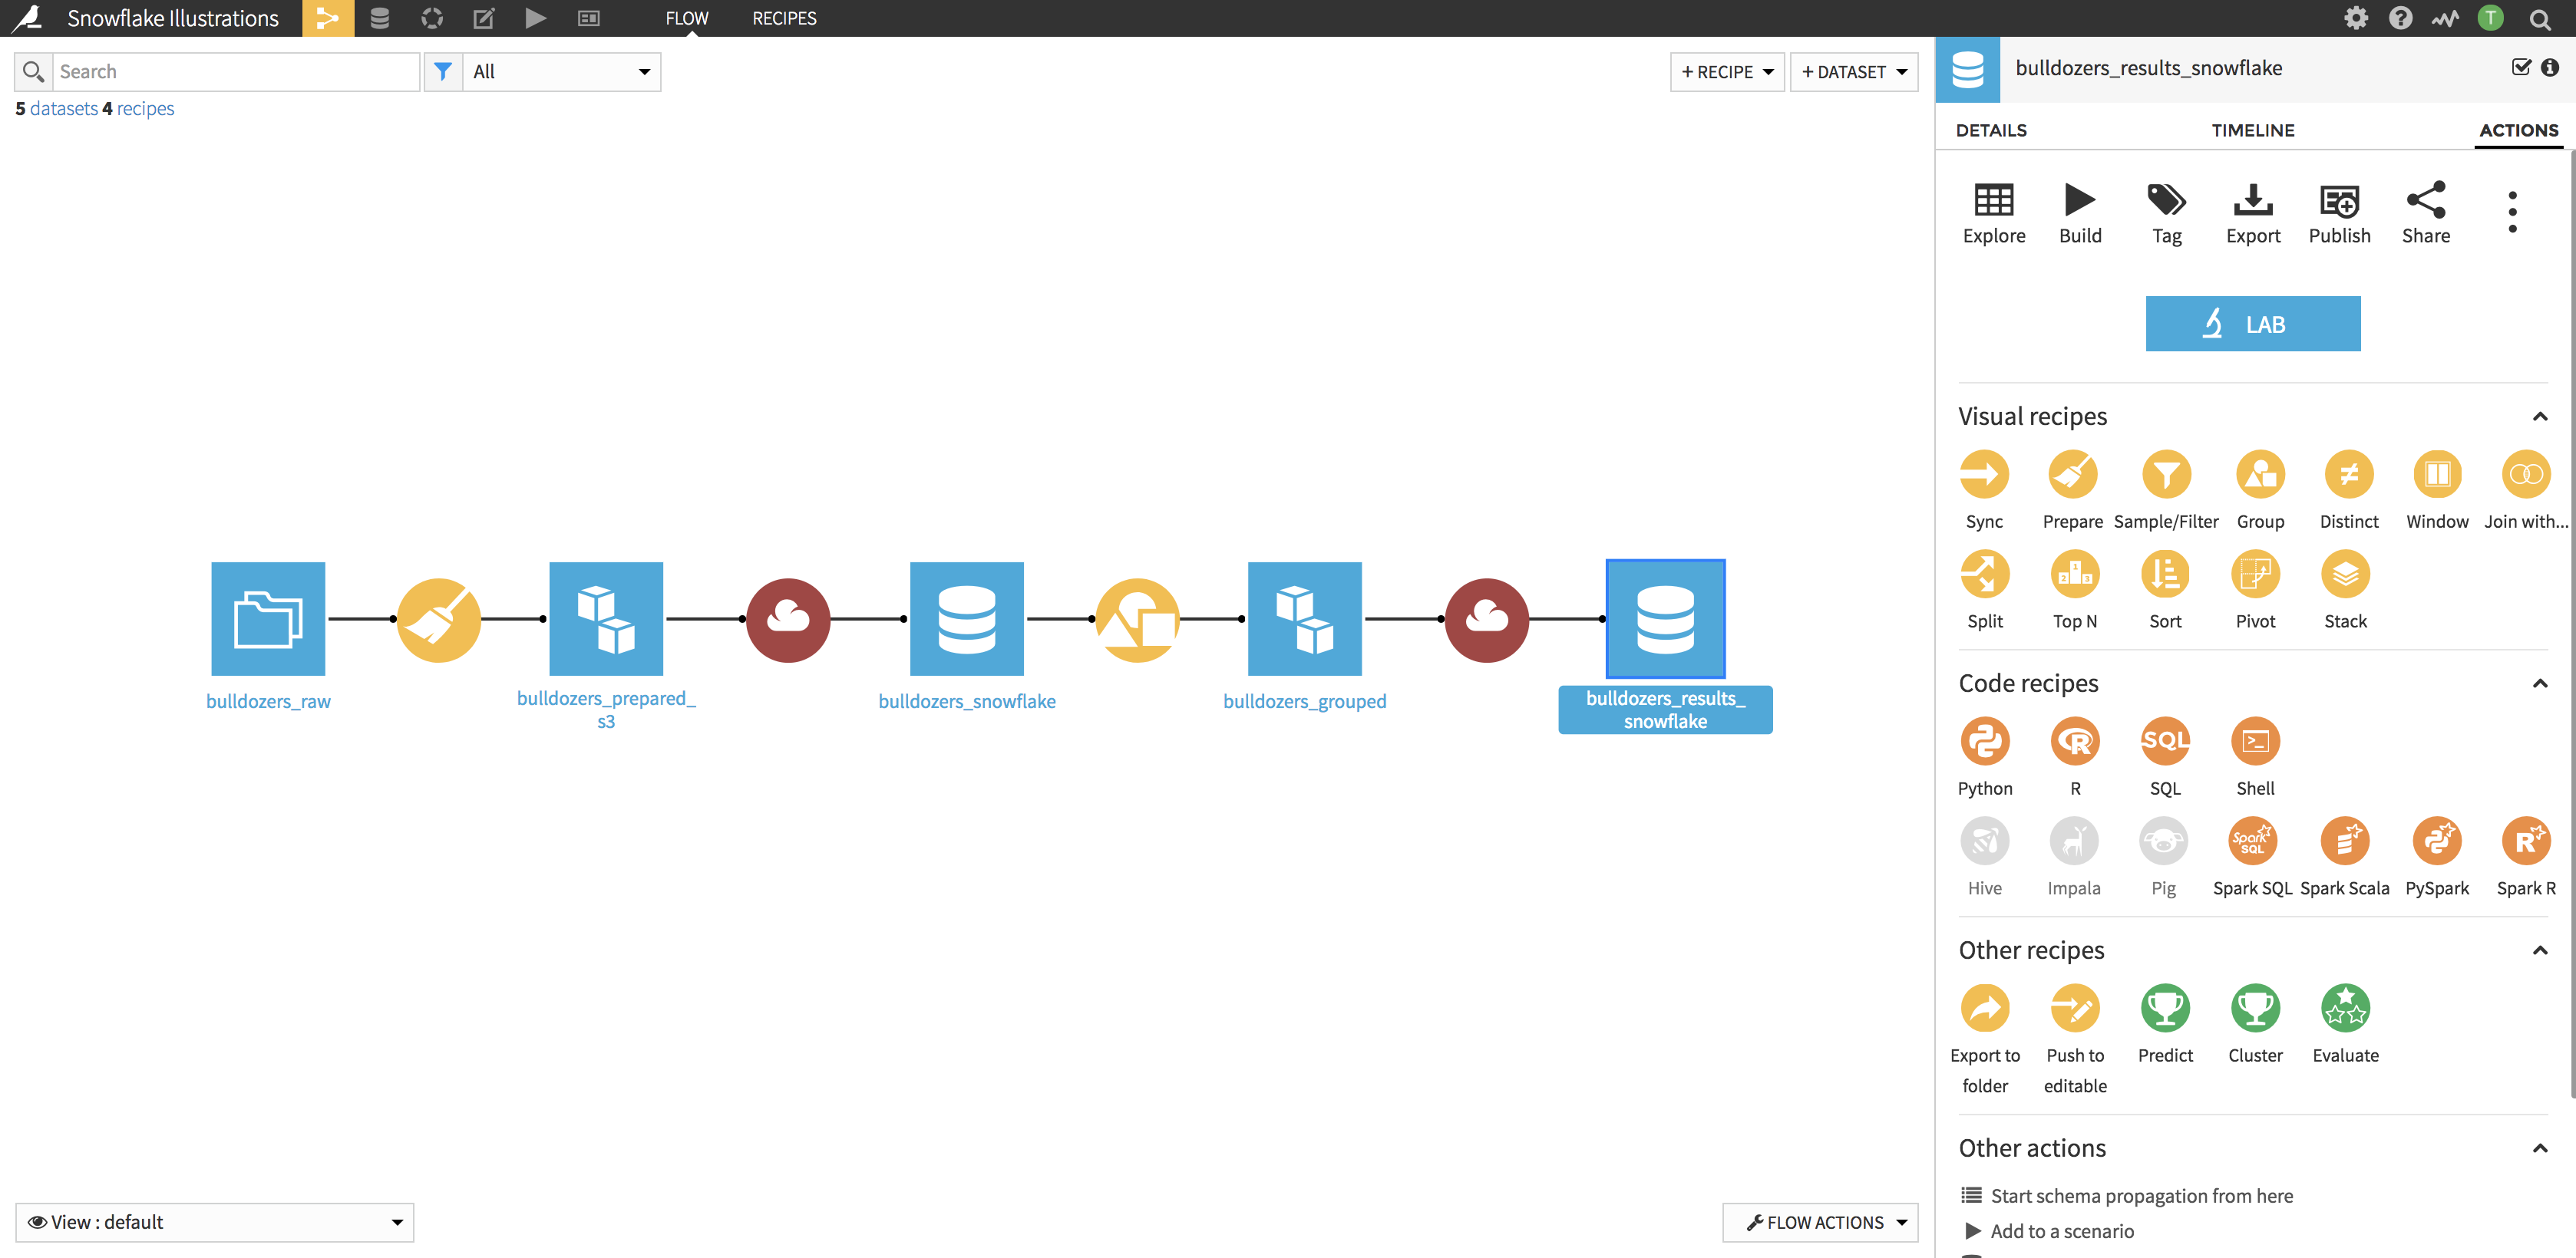Click the Tag icon in actions

coord(2167,200)
